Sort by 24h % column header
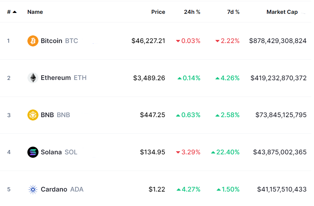314x206 pixels. 192,12
